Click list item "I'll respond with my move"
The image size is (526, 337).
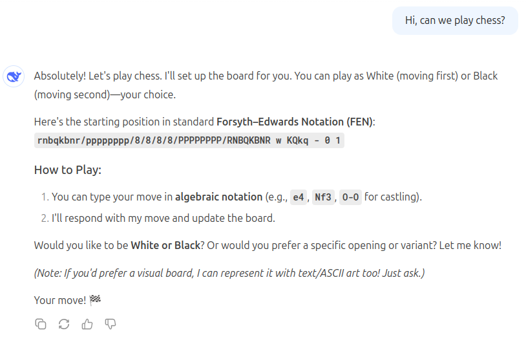click(x=163, y=218)
